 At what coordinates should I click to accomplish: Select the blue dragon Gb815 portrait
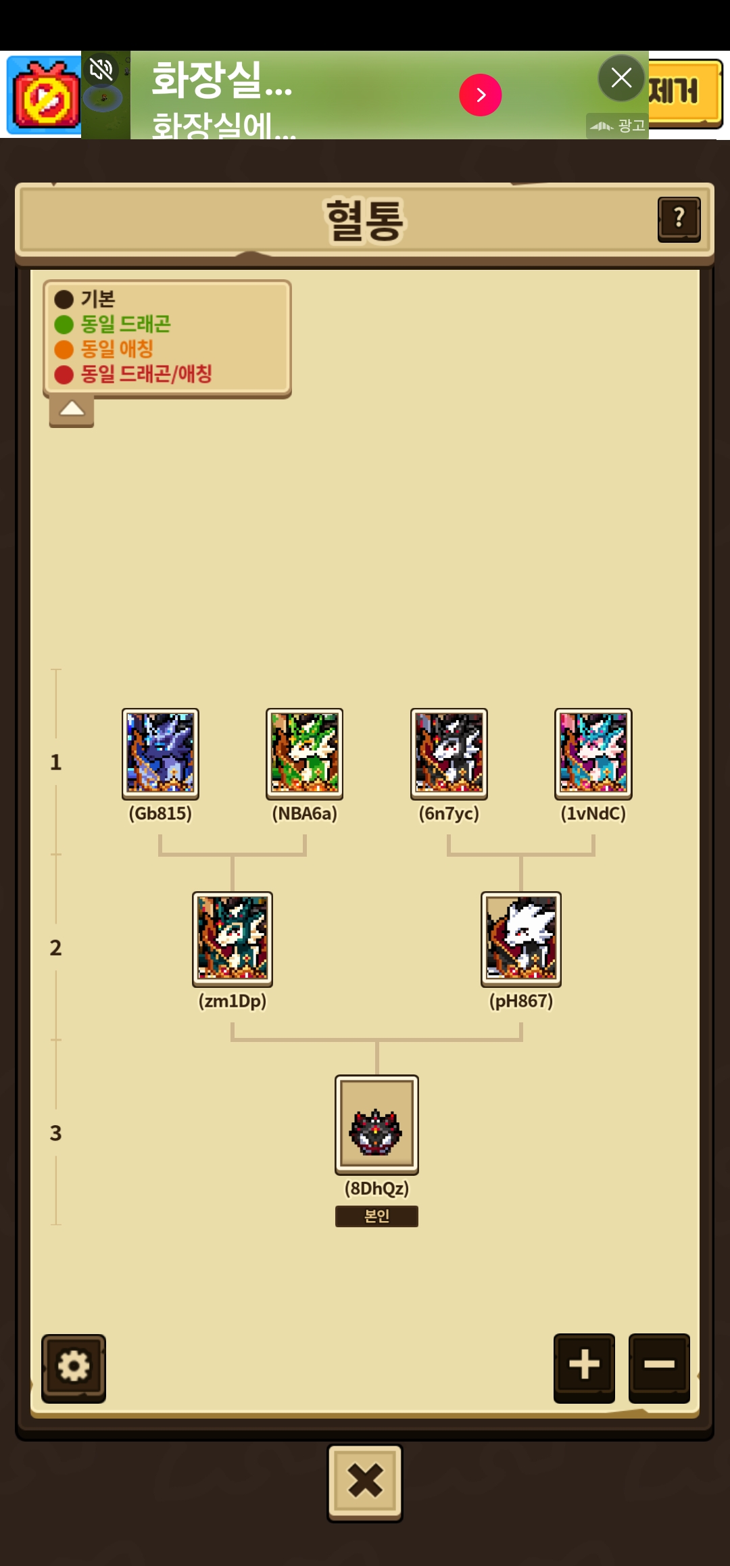[x=160, y=753]
